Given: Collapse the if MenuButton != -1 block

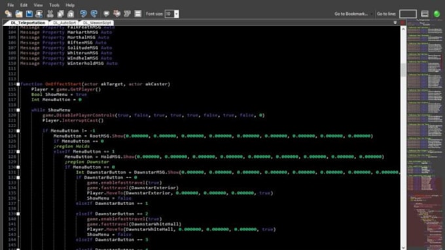Looking at the screenshot, I should (18, 131).
